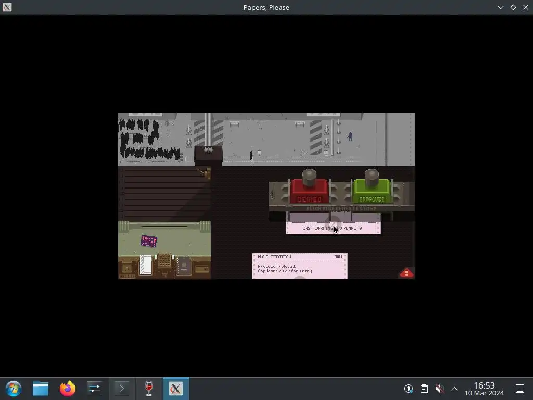The image size is (533, 400).
Task: Click the booth shutter area
Action: coord(164,193)
